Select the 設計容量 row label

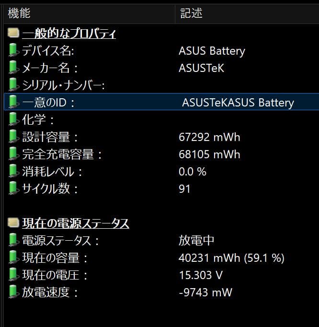click(x=50, y=137)
